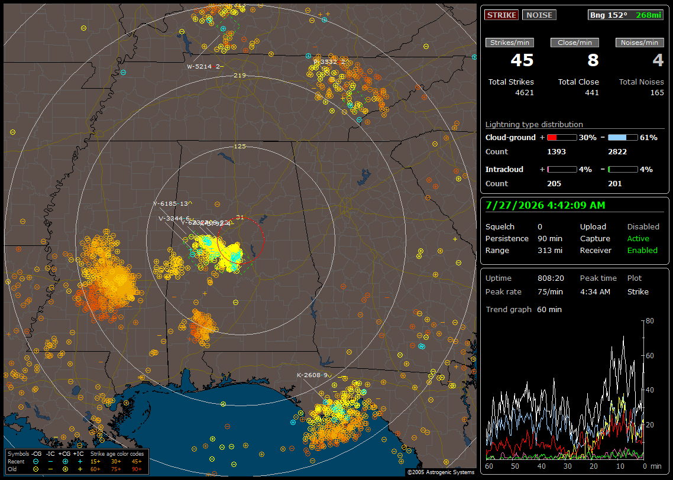Viewport: 673px width, 480px height.
Task: Select the Strikes/min header label
Action: point(510,43)
